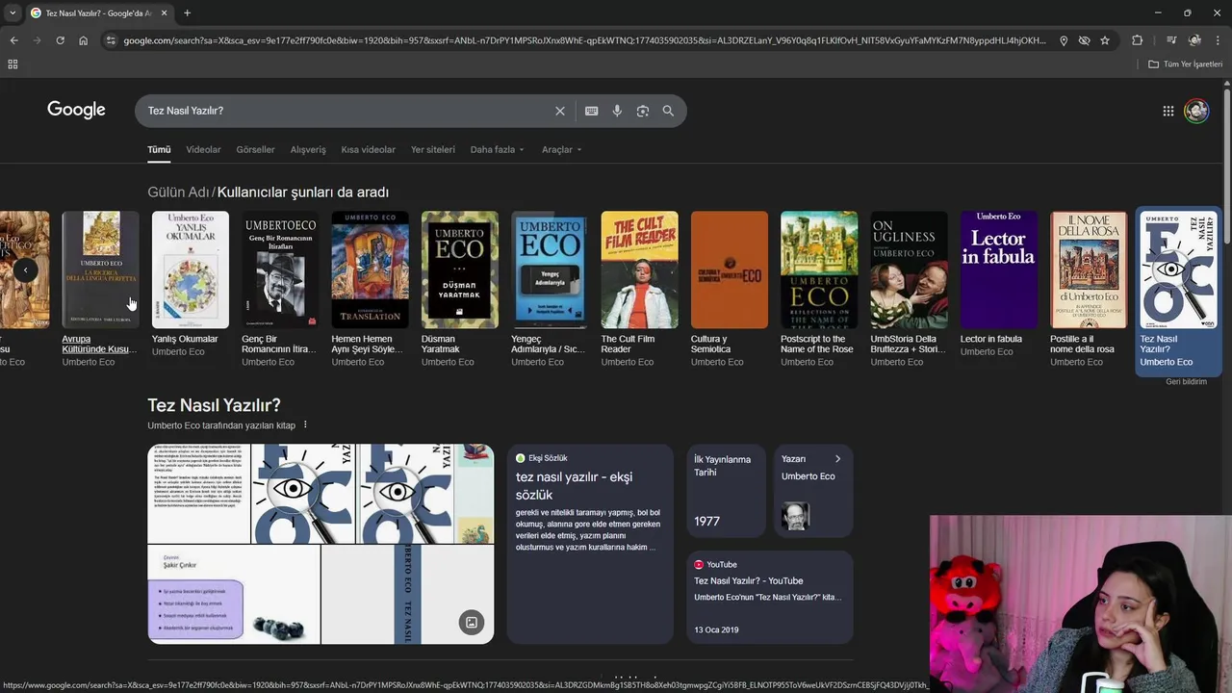
Task: Select the Düşman Yaratmak book cover
Action: tap(460, 269)
